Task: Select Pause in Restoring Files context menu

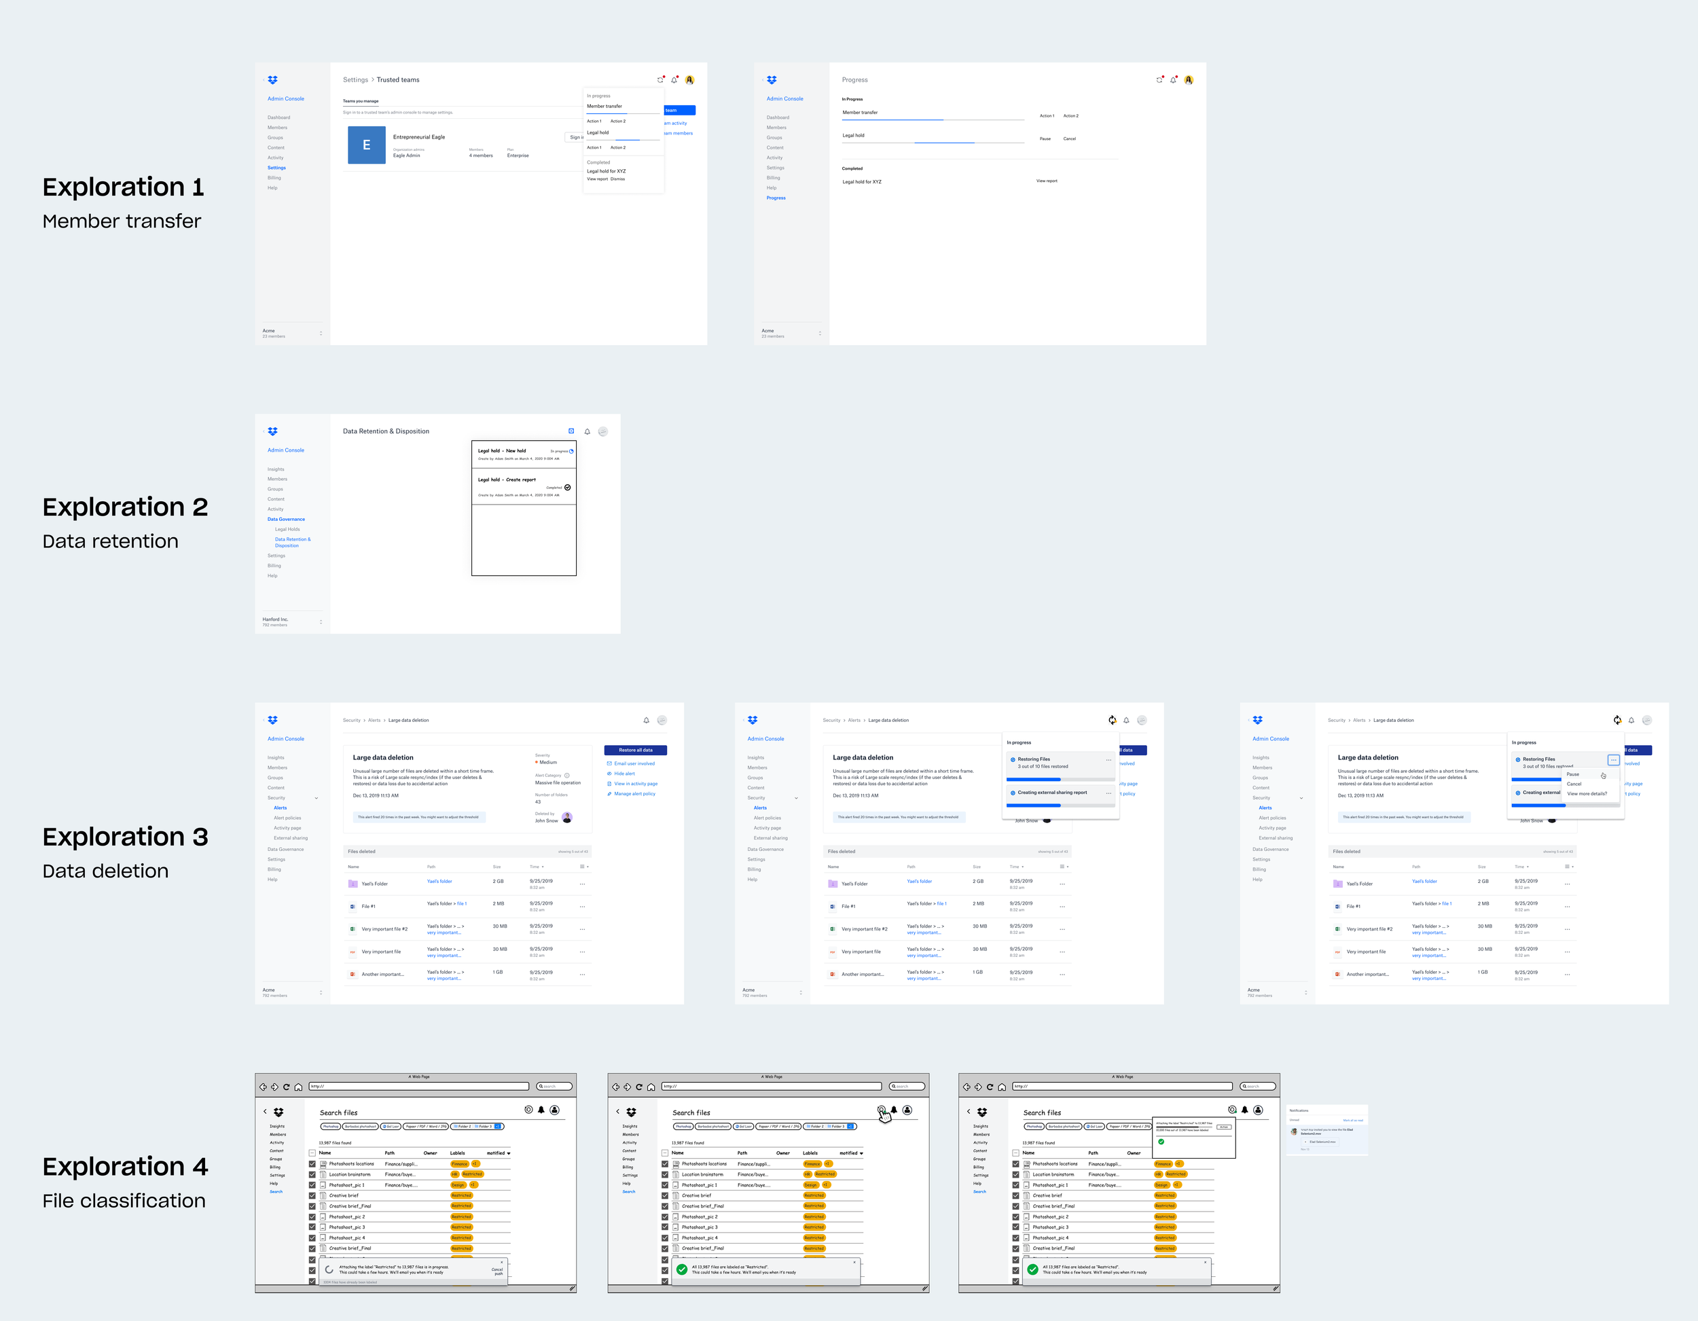Action: point(1573,774)
